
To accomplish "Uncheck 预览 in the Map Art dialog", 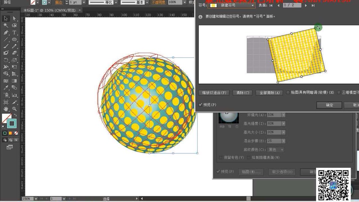I will pyautogui.click(x=200, y=104).
